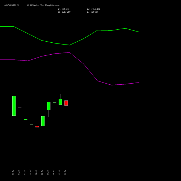
Task: Click the high price value H: 104.50
Action: tap(93, 9)
